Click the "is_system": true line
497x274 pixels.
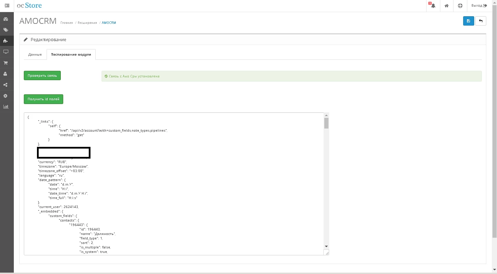point(94,252)
